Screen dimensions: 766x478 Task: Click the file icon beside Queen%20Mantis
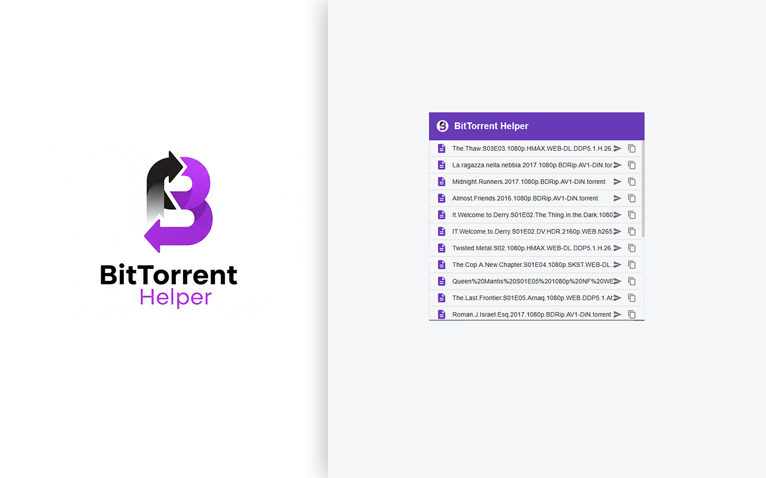tap(442, 281)
